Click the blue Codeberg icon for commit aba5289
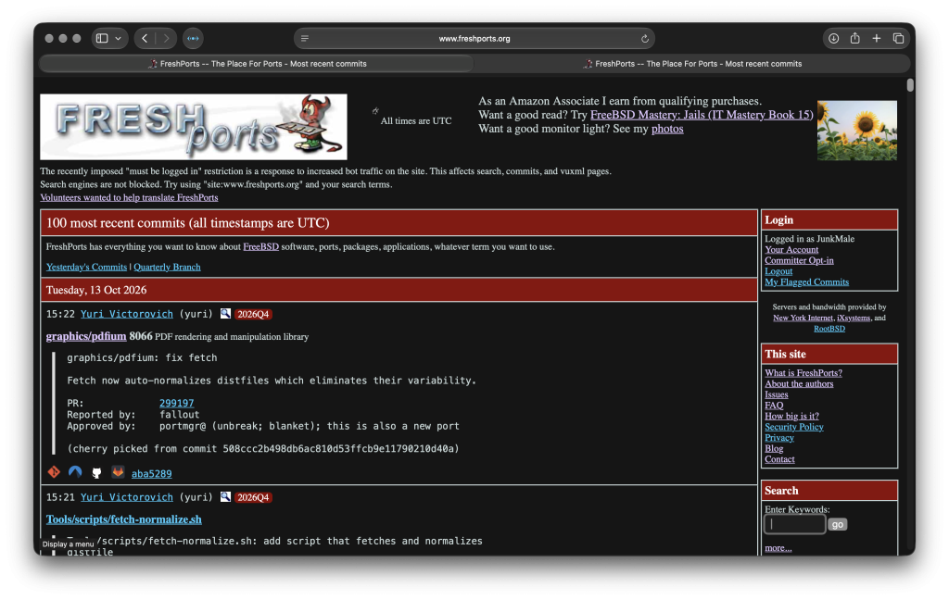Screen dimensions: 949x600 75,472
